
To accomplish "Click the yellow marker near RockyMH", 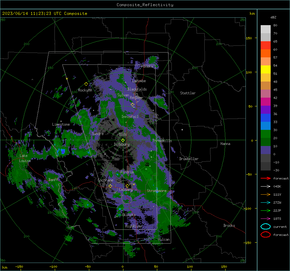I will tap(86, 84).
